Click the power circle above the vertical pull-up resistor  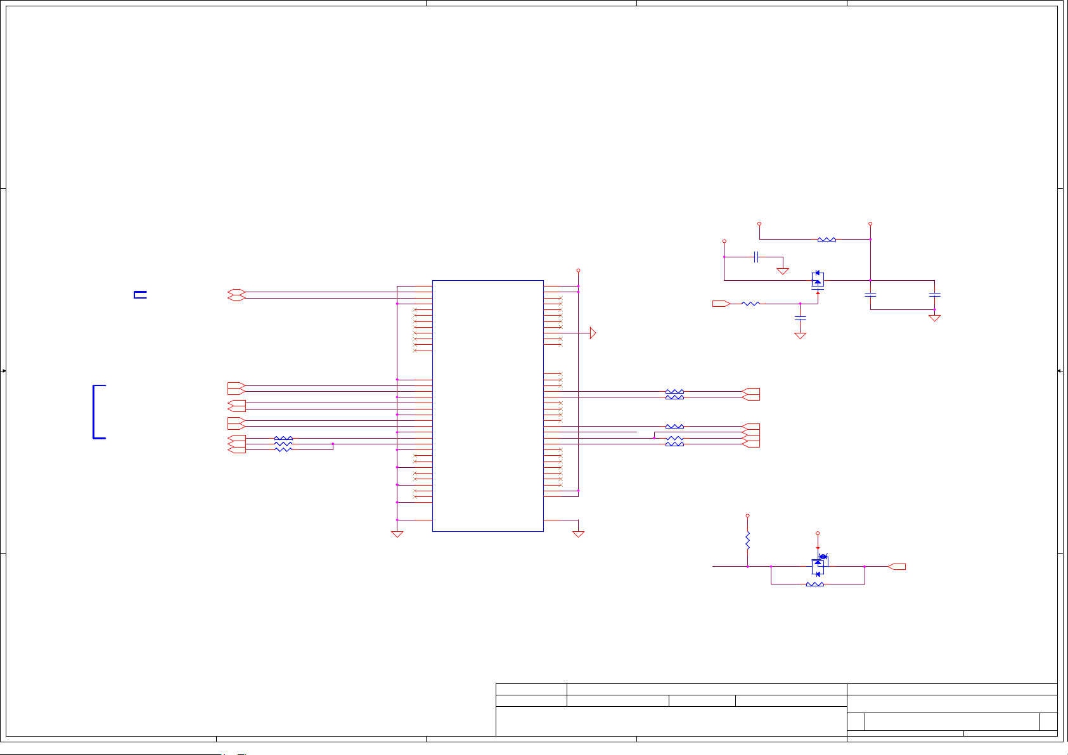[x=748, y=516]
